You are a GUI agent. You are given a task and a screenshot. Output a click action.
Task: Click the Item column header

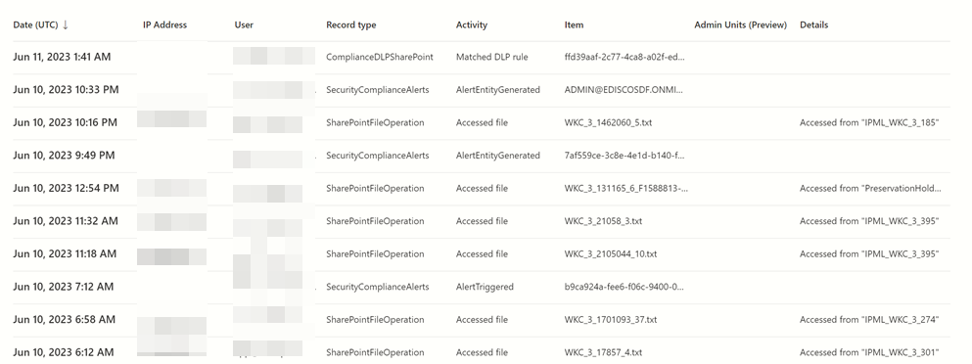pos(574,25)
